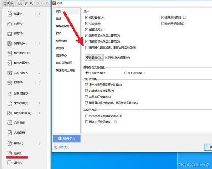Screen dimensions: 212x169
Task: Click the 保存(S) disk icon
Action: (x=10, y=34)
